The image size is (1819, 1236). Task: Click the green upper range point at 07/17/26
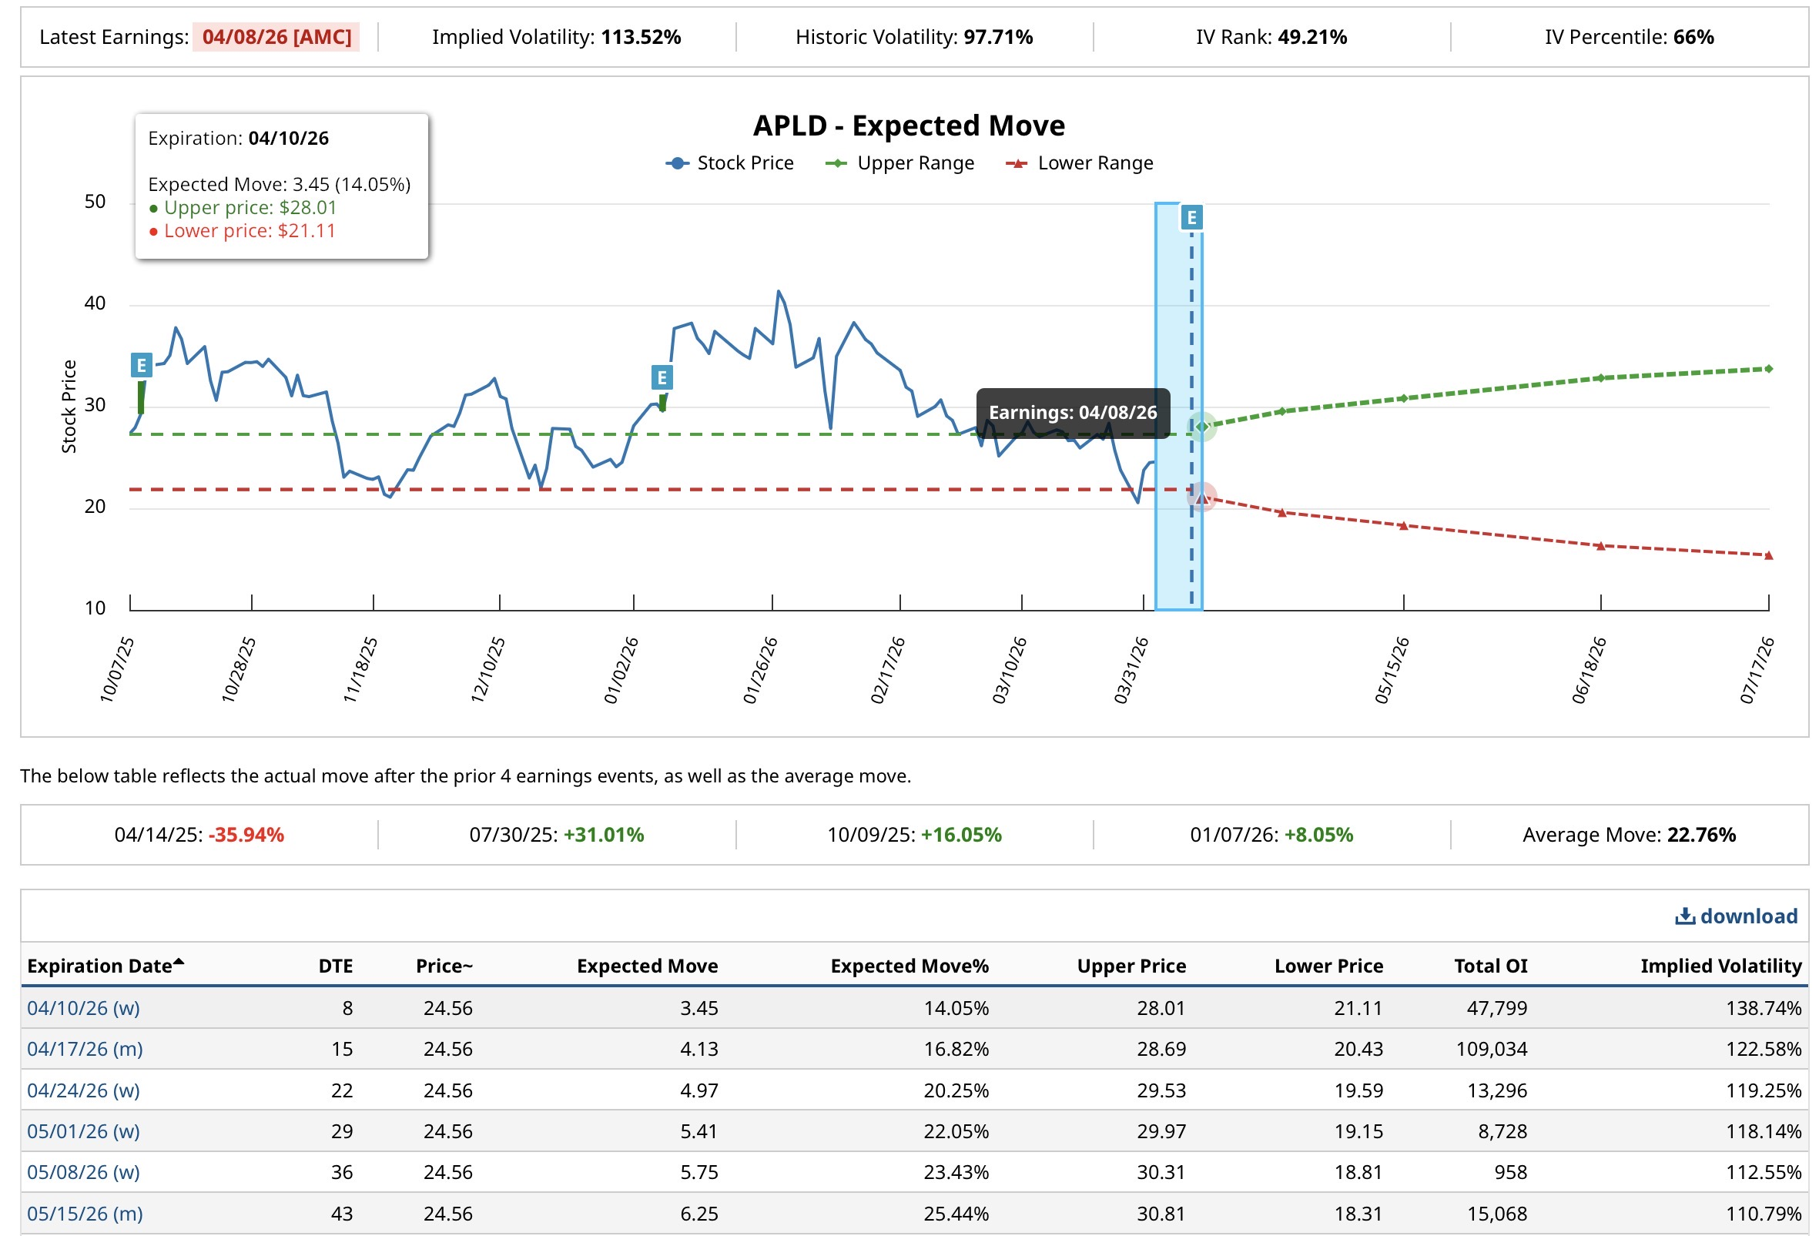(x=1768, y=369)
